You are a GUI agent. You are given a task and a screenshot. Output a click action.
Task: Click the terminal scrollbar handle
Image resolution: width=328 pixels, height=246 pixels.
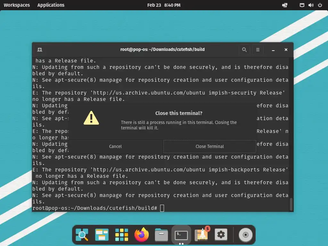pyautogui.click(x=291, y=204)
